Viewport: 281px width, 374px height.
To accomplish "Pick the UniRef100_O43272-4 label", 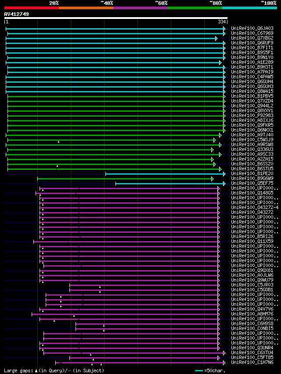I will (255, 208).
